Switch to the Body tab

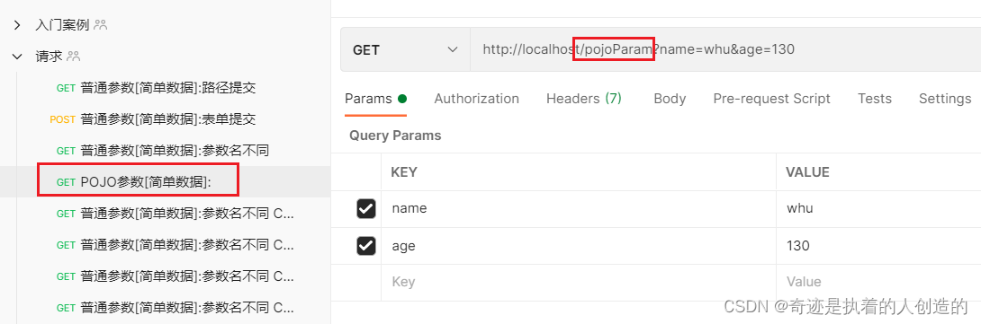tap(670, 99)
